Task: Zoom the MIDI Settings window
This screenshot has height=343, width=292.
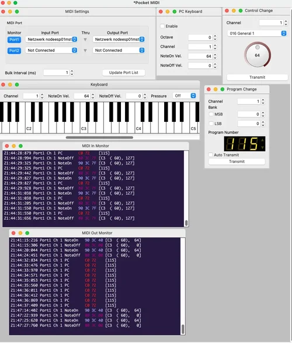Action: point(17,12)
